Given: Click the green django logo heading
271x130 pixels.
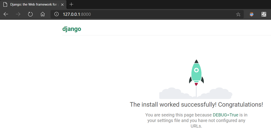Looking at the screenshot, I should 72,29.
